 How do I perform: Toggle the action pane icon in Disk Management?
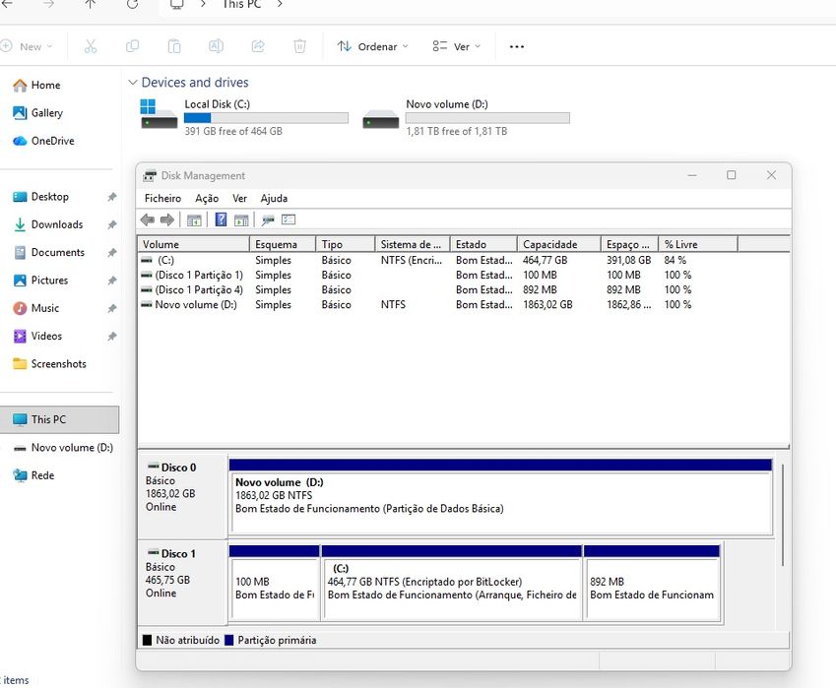(241, 219)
